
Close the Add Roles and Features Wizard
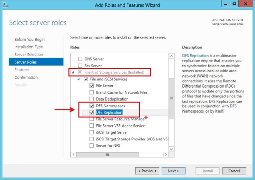[246, 4]
